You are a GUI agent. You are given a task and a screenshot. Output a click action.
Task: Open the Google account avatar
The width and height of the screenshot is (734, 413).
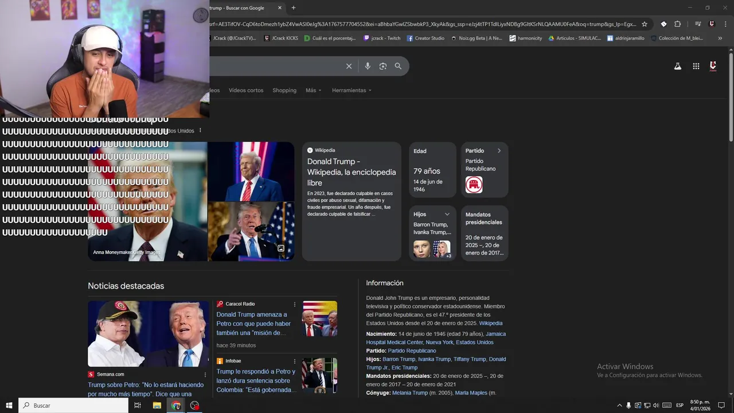click(713, 66)
